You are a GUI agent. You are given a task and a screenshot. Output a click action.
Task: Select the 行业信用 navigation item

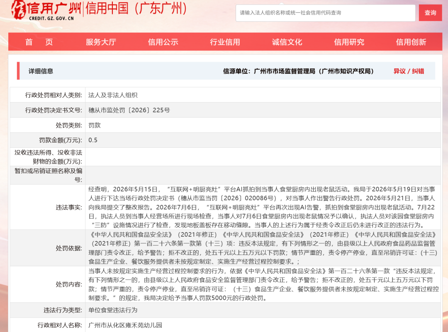(225, 42)
